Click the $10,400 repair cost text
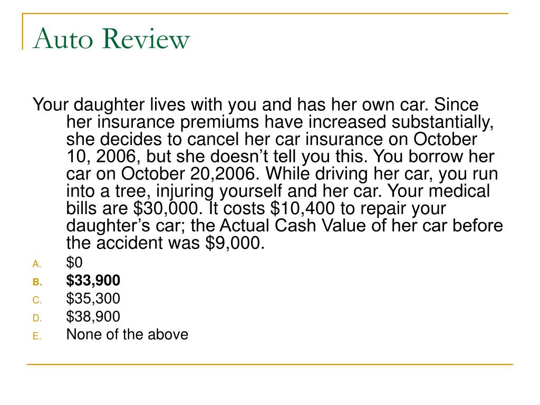540x405 pixels. coord(302,208)
